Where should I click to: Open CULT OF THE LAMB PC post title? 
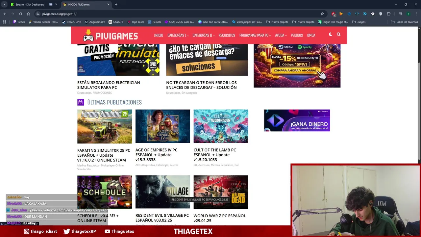tap(215, 155)
